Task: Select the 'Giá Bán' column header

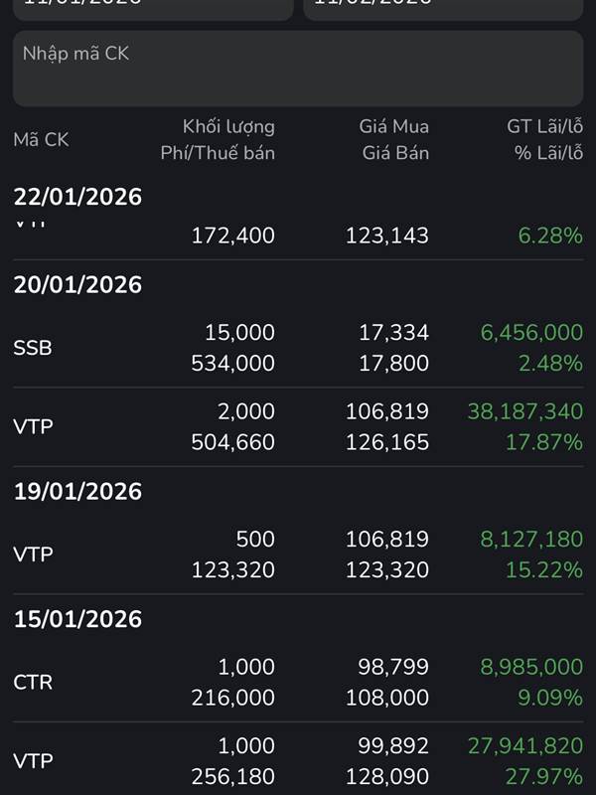Action: (x=396, y=153)
